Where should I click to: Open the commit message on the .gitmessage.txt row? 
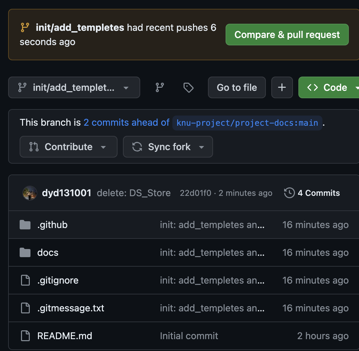(x=212, y=308)
